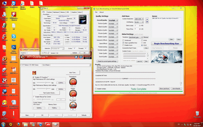
Task: Switch to the Mainboard tab in CPU-Z
Action: click(x=56, y=12)
